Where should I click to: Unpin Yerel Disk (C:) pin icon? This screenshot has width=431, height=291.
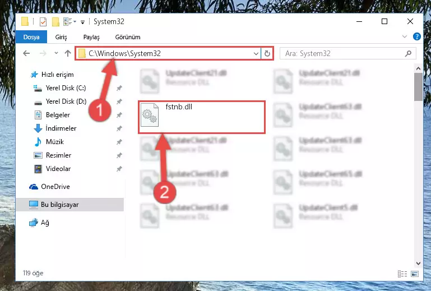[119, 88]
